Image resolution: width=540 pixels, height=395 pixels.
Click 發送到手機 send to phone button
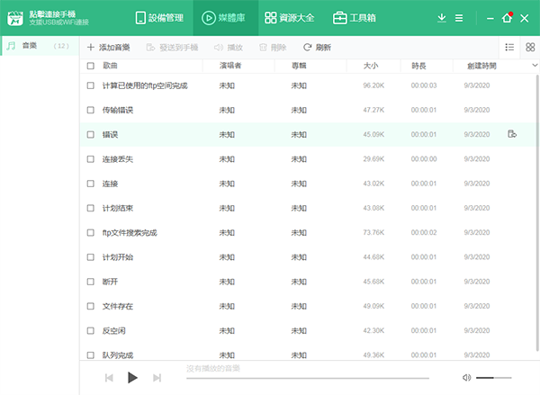[172, 47]
